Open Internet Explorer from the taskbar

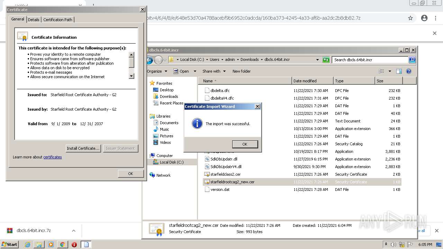click(28, 245)
